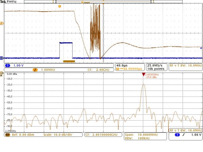
Task: Click the 1.66 V trigger level readout
Action: [x=195, y=135]
